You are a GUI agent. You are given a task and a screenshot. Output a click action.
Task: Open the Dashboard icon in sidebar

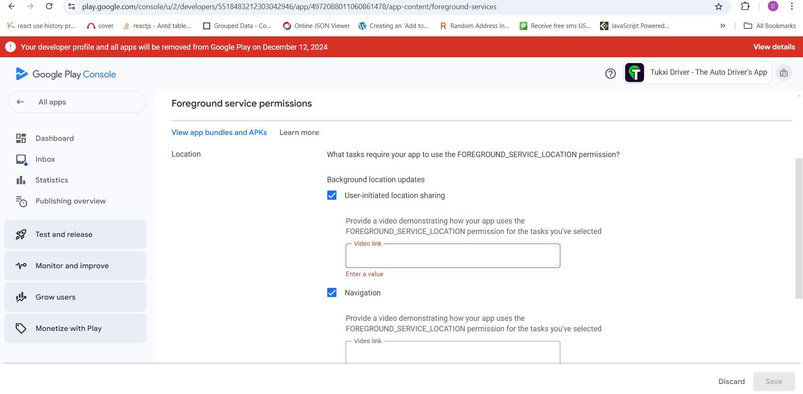click(21, 138)
